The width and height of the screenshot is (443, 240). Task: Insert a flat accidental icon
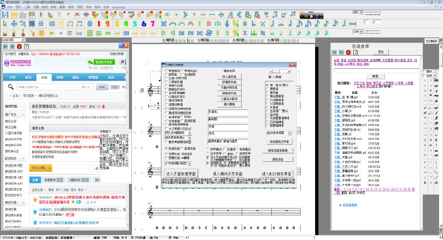click(x=253, y=24)
